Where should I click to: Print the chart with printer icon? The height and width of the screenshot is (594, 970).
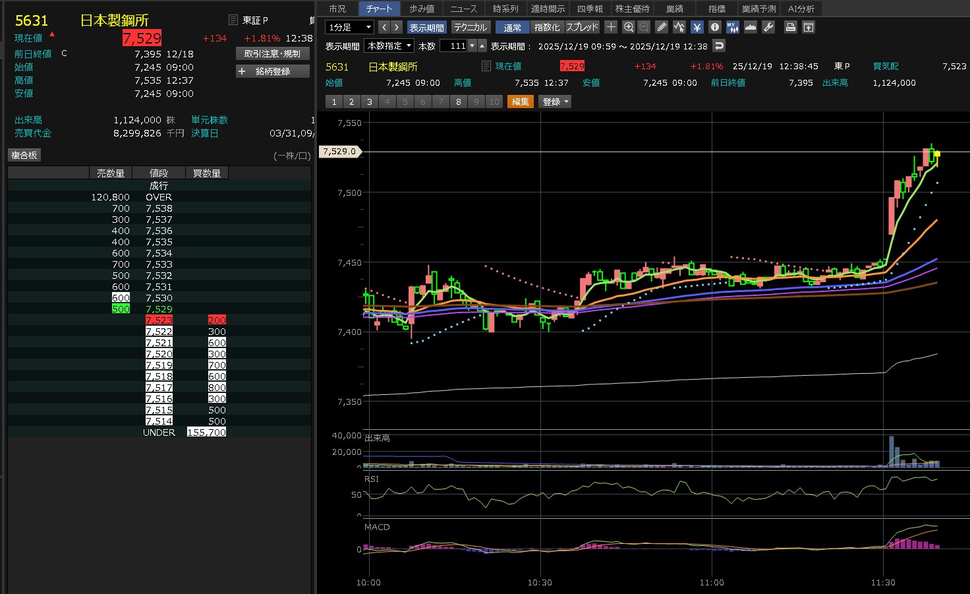coord(791,27)
